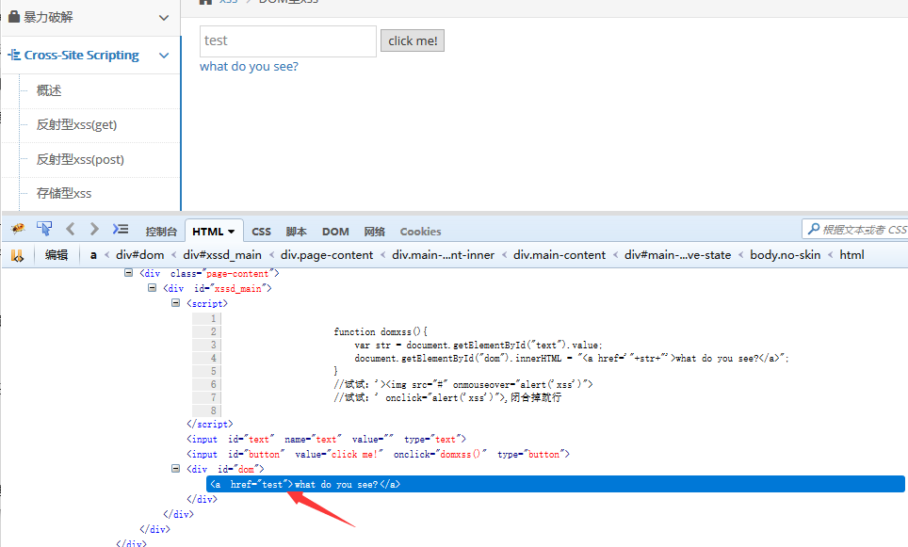Select the 'a' breadcrumb element
Viewport: 908px width, 547px height.
93,255
